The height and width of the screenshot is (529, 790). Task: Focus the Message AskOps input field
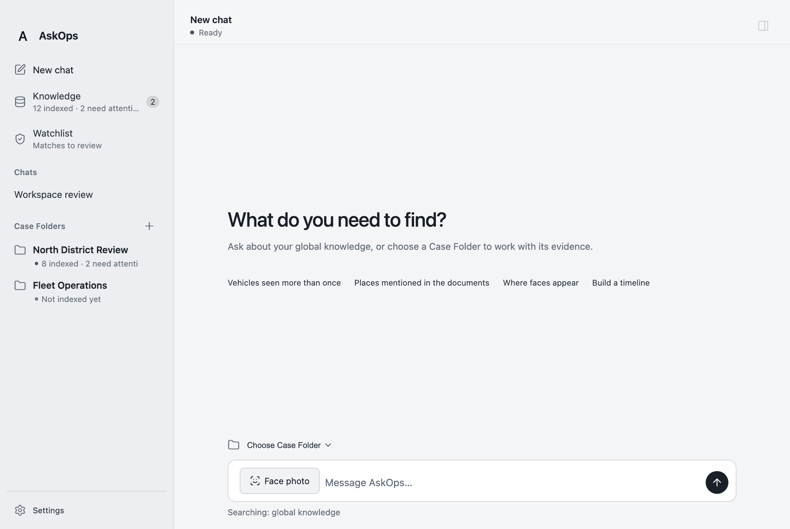(x=513, y=482)
